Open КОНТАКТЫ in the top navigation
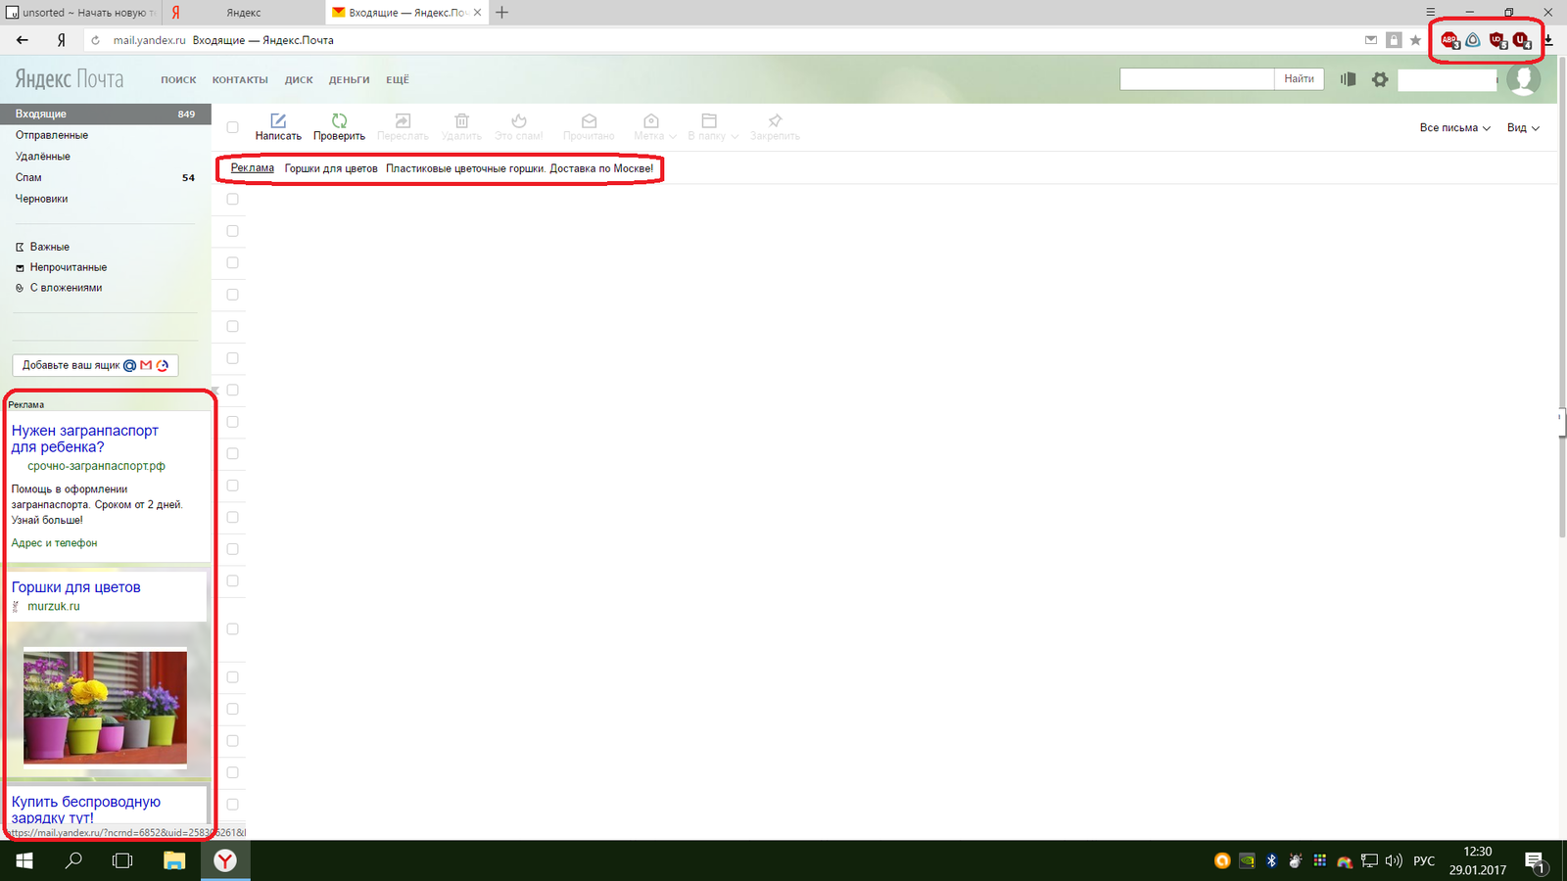 pyautogui.click(x=240, y=80)
